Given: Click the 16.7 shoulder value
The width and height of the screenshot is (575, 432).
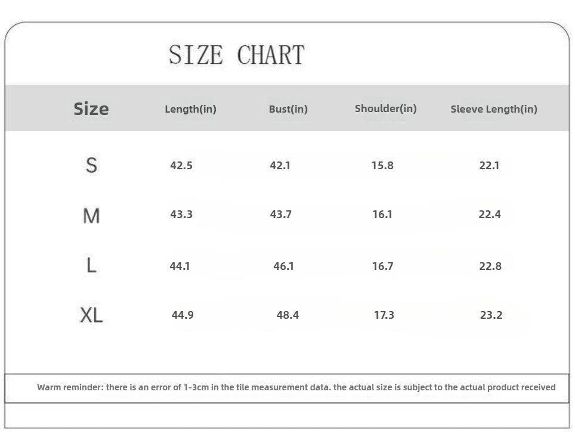Looking at the screenshot, I should (382, 266).
